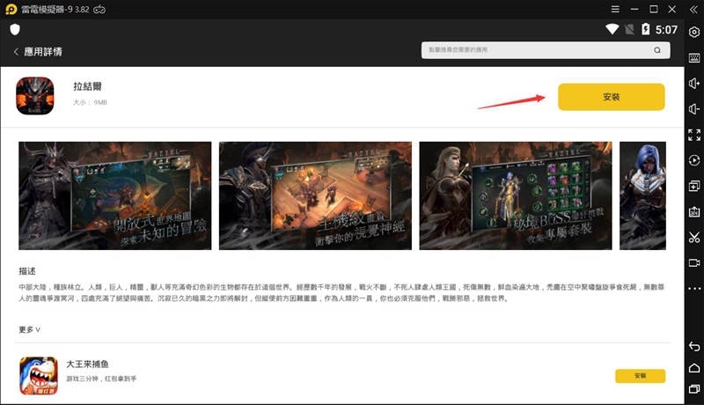
Task: Expand description with 更多 link
Action: click(29, 329)
